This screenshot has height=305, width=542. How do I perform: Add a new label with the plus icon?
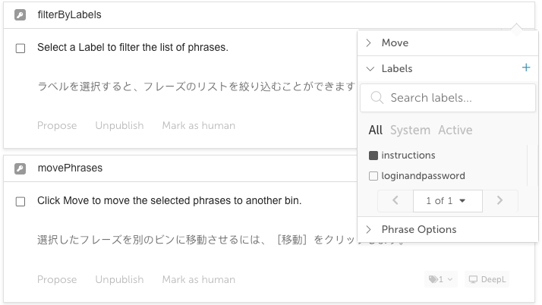pyautogui.click(x=526, y=68)
